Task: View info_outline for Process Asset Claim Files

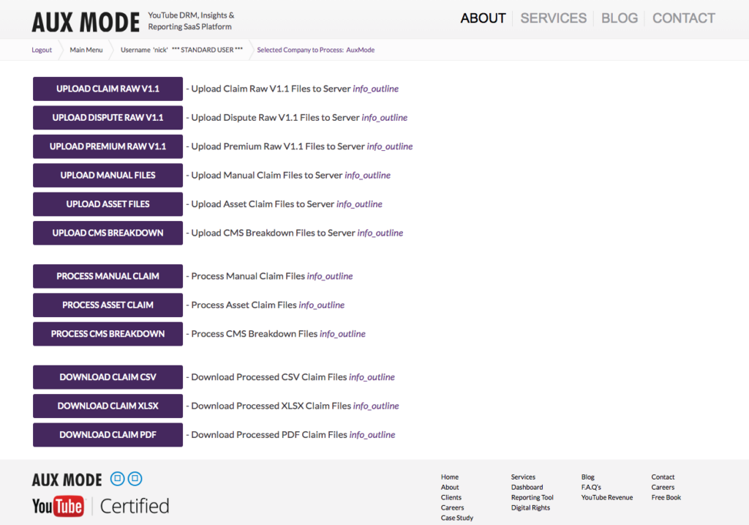Action: (x=322, y=305)
